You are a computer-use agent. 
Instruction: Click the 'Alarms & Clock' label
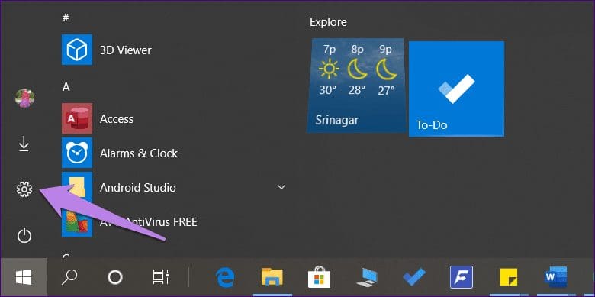click(139, 153)
